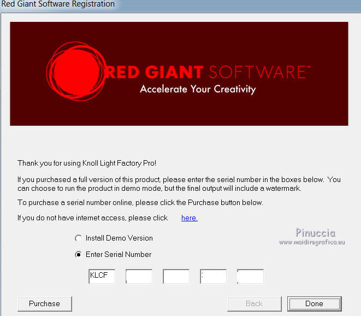Image resolution: width=361 pixels, height=316 pixels.
Task: Click 'If you do not have internet access' text
Action: click(x=92, y=218)
